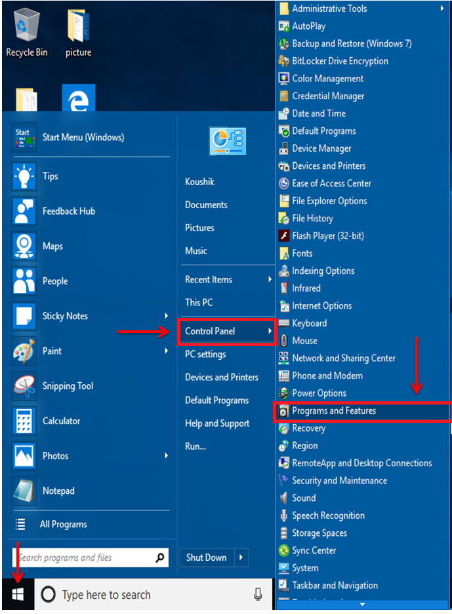Open Shut Down options arrow
Viewport: 452px width, 614px height.
[241, 558]
